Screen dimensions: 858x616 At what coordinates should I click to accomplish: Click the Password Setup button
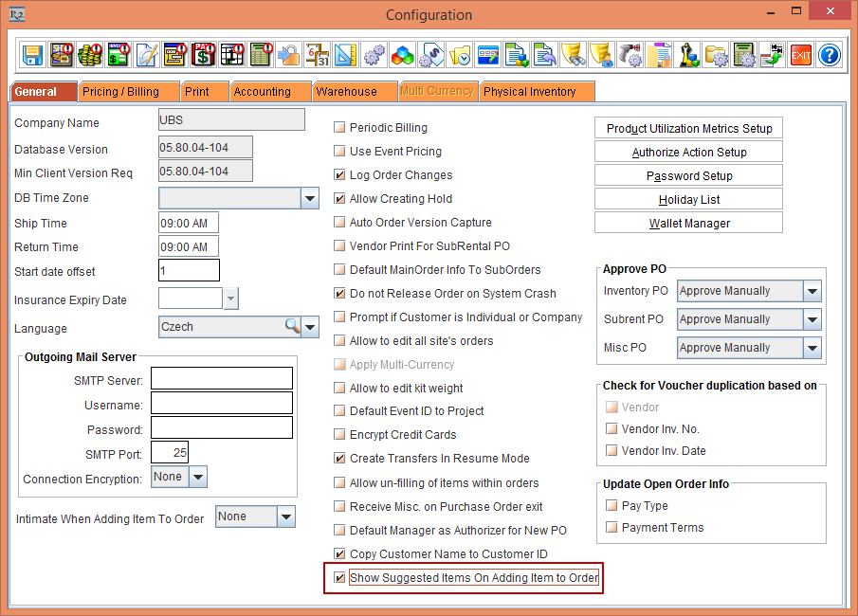tap(688, 176)
